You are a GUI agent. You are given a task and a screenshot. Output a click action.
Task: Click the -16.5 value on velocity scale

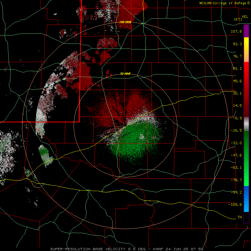236,131
